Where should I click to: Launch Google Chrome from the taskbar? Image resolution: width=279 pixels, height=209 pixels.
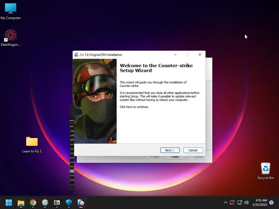point(33,202)
